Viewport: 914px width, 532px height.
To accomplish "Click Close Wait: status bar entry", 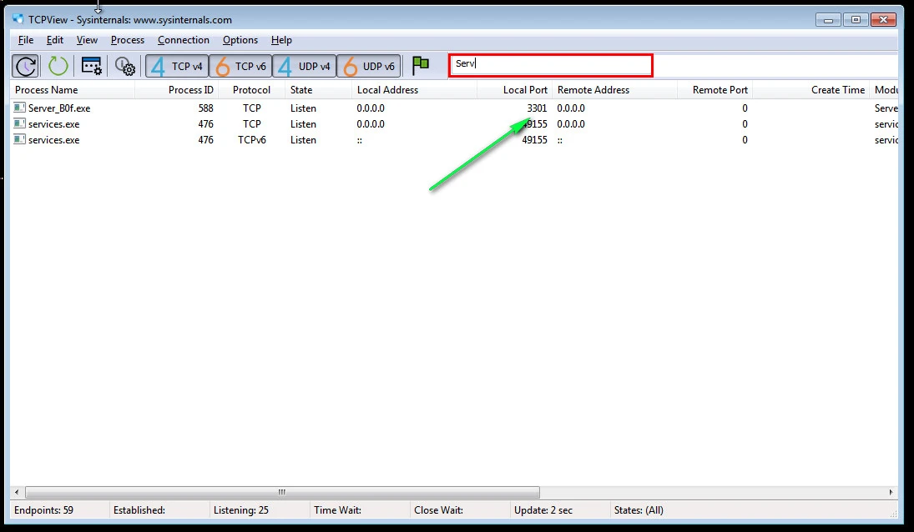I will pos(438,510).
